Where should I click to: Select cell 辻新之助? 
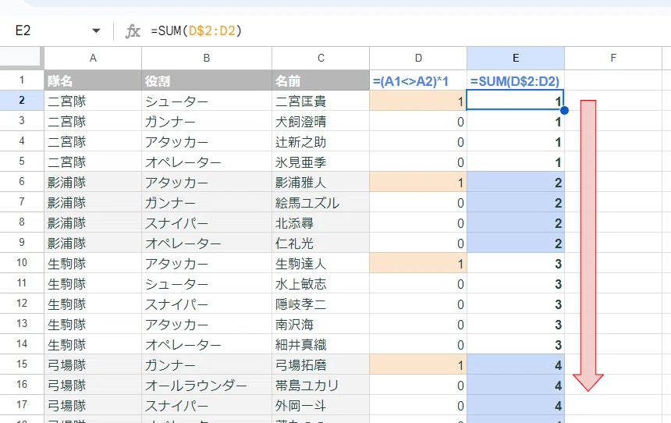coord(321,141)
